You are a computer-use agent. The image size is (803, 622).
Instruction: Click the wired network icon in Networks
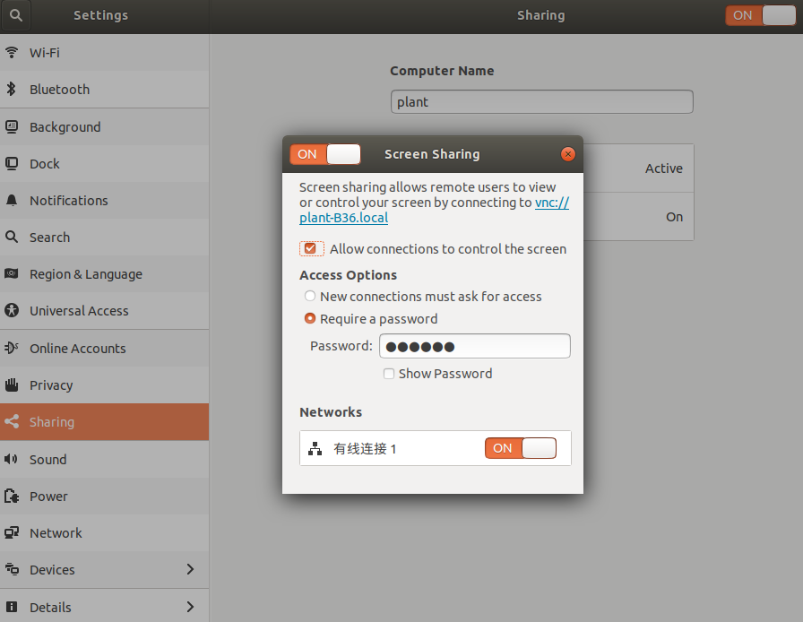[315, 449]
